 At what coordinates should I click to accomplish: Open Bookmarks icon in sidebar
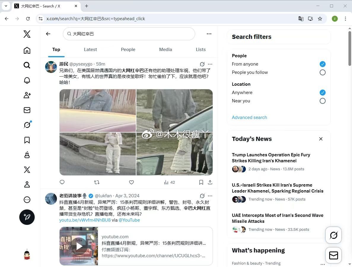[27, 140]
